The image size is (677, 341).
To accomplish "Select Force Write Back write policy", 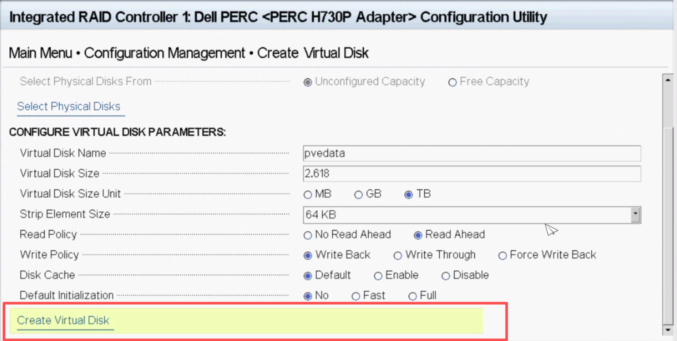I will [x=502, y=256].
